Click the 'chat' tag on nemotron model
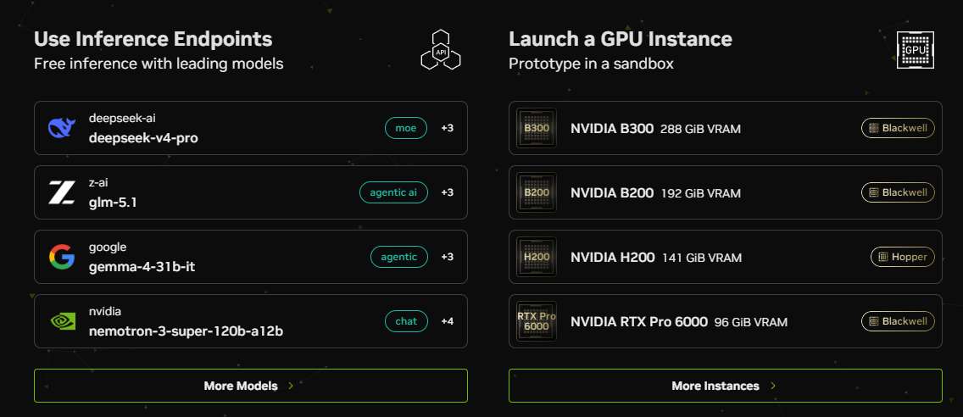The height and width of the screenshot is (417, 963). tap(406, 321)
